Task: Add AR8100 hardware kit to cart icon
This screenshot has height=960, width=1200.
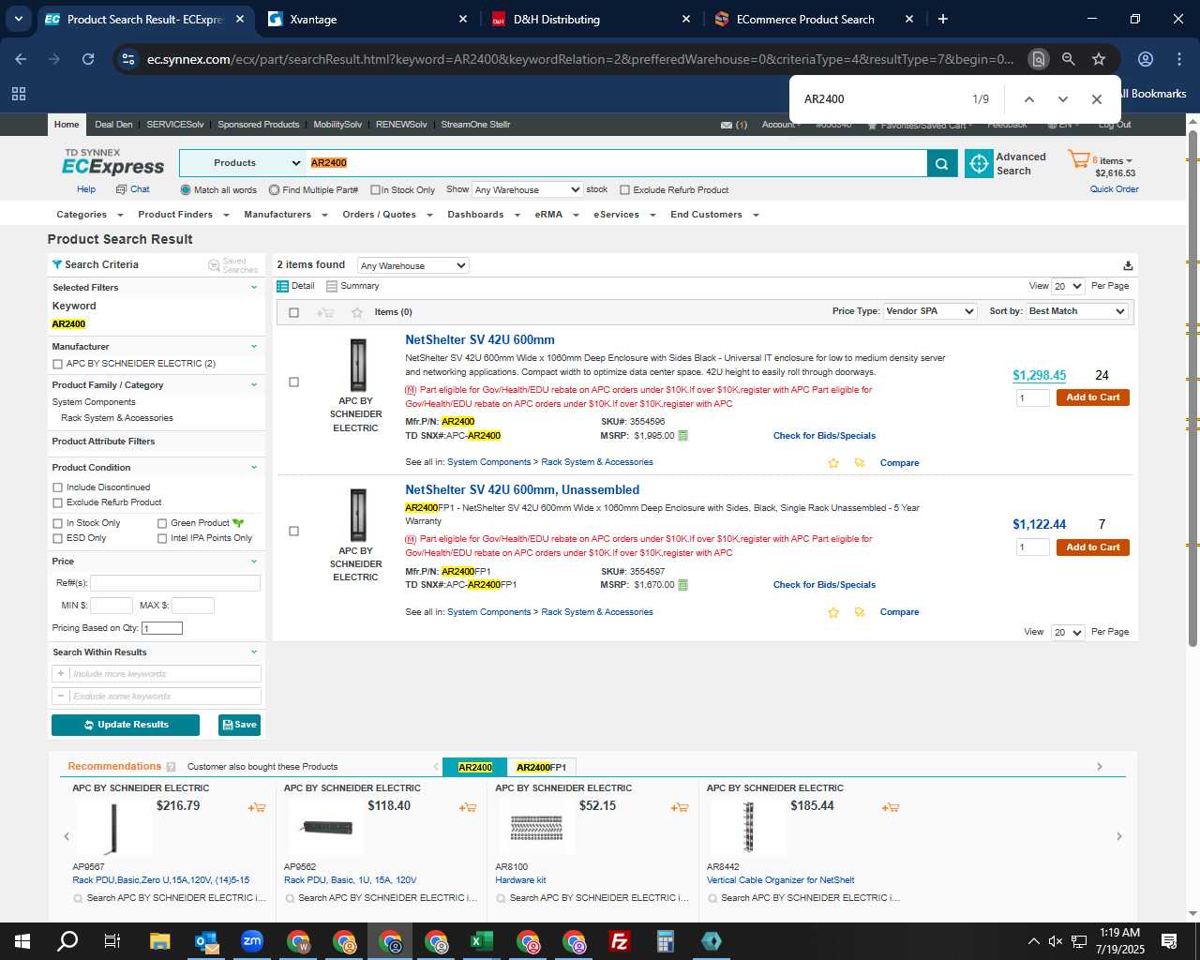Action: pos(680,807)
